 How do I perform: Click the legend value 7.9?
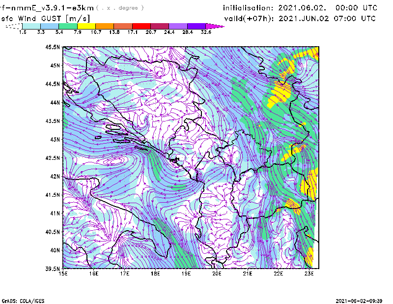pyautogui.click(x=78, y=32)
